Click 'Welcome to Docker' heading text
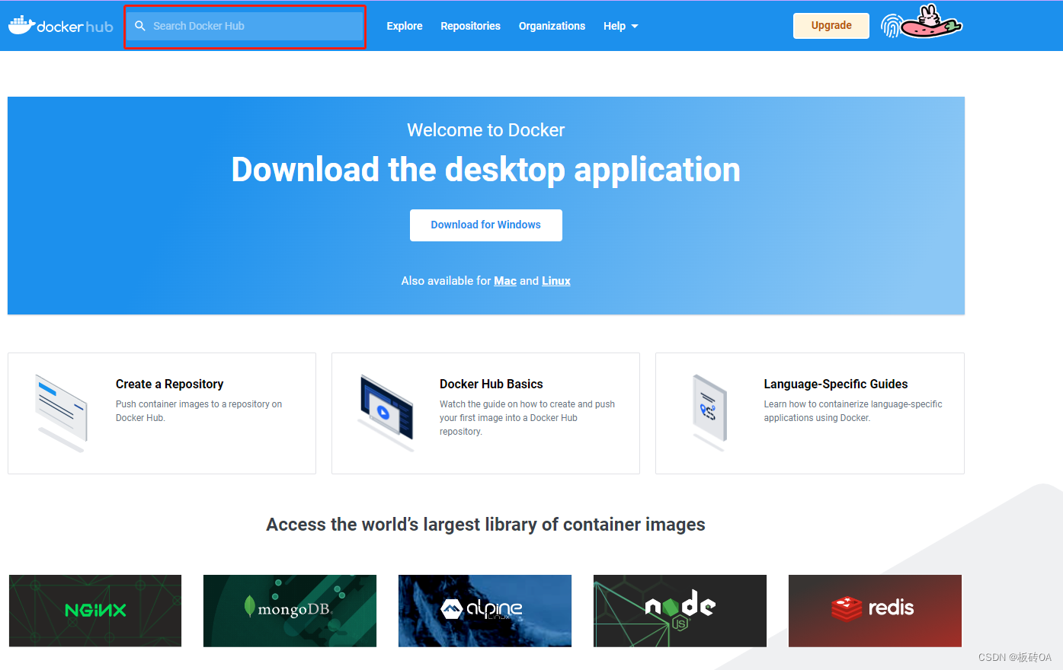Screen dimensions: 1063x670 pos(486,130)
